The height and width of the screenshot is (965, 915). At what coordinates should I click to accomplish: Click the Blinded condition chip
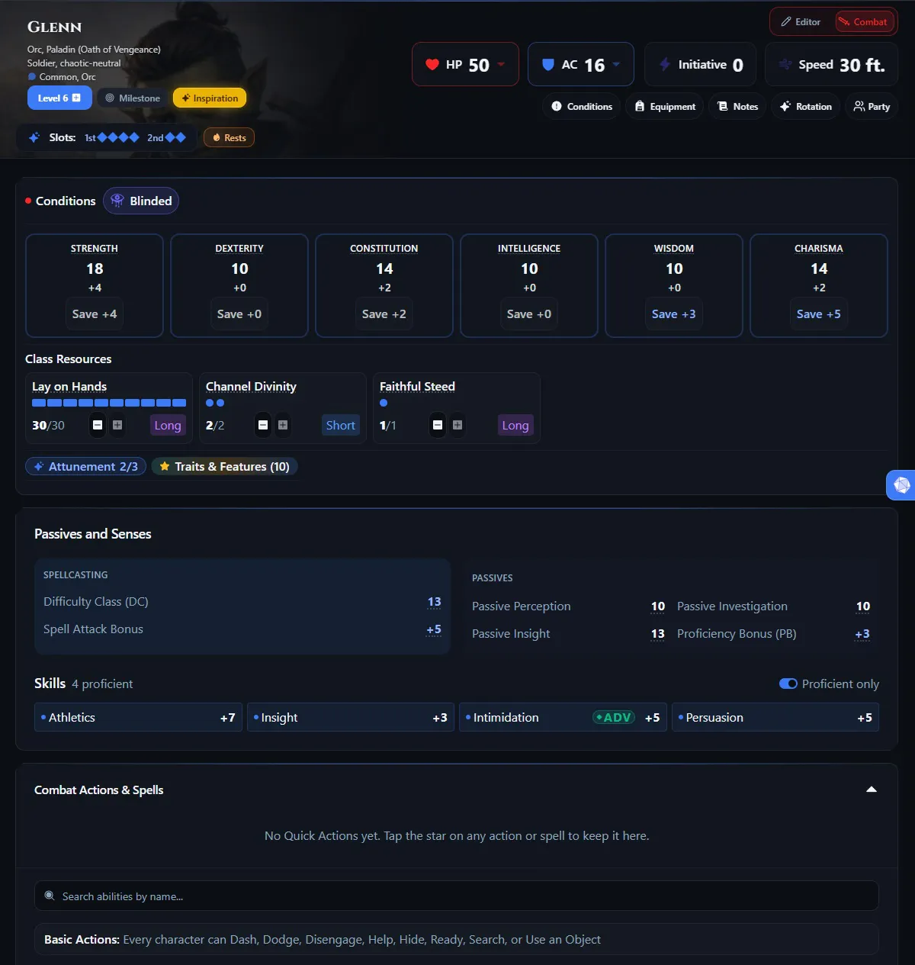tap(141, 201)
